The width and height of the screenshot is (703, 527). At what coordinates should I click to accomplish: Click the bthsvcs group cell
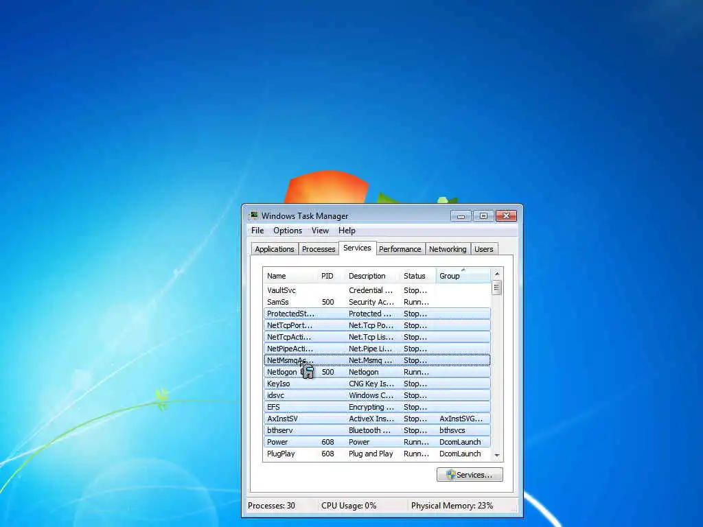452,430
